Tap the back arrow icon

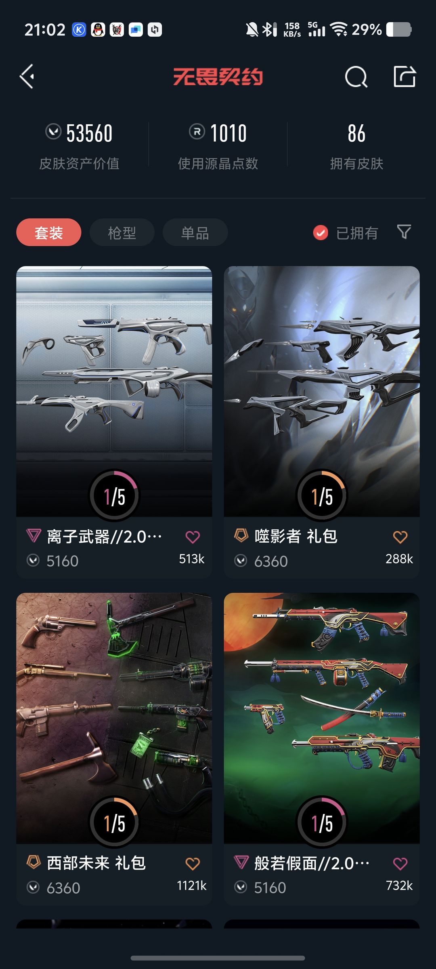point(27,76)
